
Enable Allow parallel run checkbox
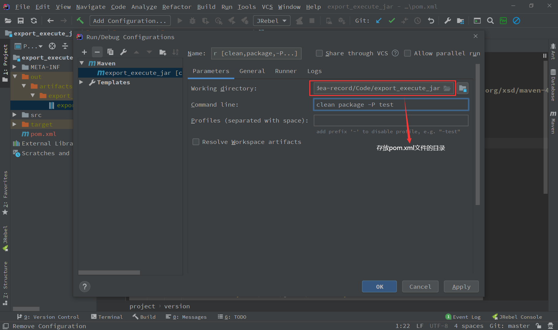pyautogui.click(x=407, y=53)
